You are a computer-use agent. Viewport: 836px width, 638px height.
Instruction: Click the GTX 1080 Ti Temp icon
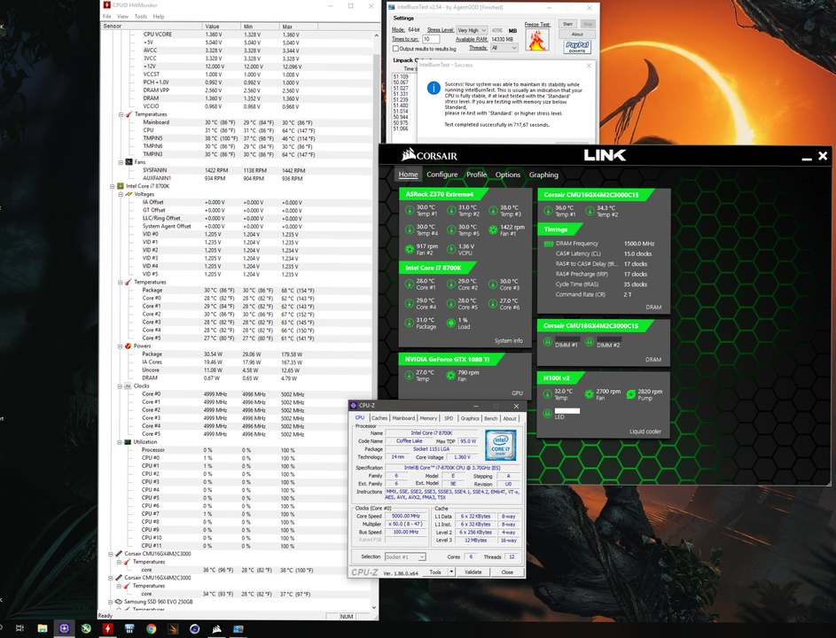[409, 376]
